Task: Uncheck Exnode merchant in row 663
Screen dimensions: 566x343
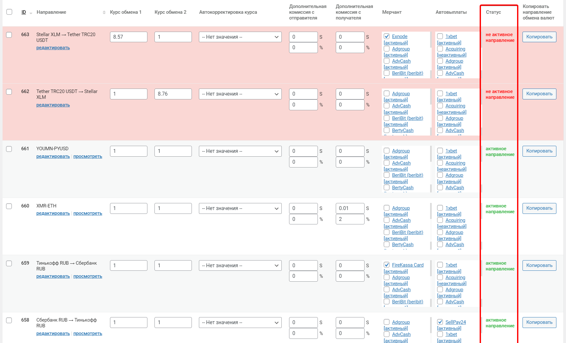Action: 387,36
